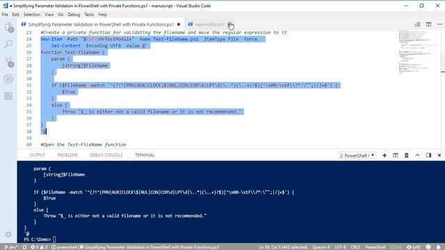Click the VS Code logo in title bar
This screenshot has width=445, height=250.
pos(6,6)
